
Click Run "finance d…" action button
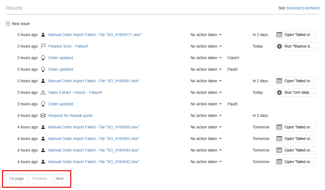point(296,46)
